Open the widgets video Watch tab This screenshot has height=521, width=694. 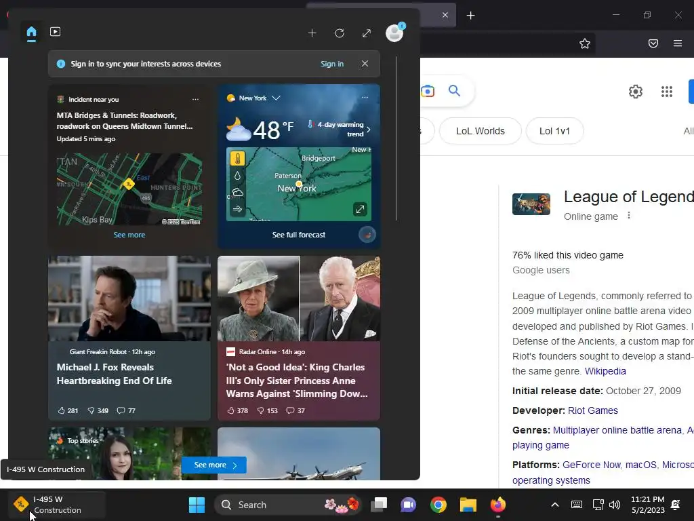click(56, 32)
